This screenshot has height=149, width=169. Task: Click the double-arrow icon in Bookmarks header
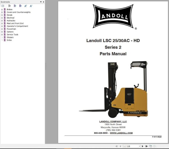[x=41, y=2]
